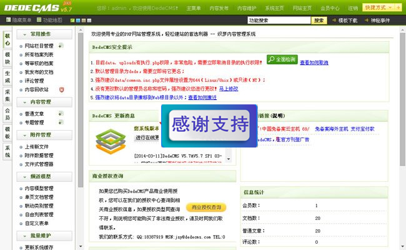Click the arrow icon before 神秘事件
Image resolution: width=406 pixels, height=250 pixels.
pos(367,20)
